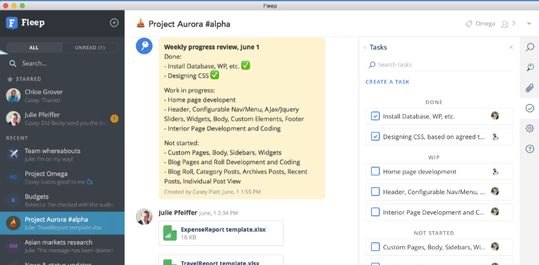This screenshot has height=265, width=539.
Task: Switch to the UNREAD (1) tab
Action: [92, 47]
